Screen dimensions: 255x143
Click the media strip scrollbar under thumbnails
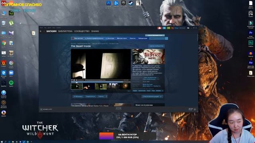pos(101,91)
